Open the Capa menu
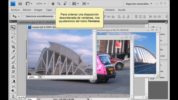This screenshot has height=100, width=178. click(x=49, y=10)
